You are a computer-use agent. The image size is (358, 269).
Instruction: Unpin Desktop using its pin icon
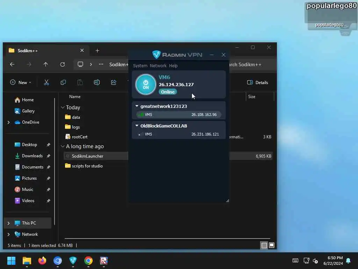pyautogui.click(x=48, y=145)
